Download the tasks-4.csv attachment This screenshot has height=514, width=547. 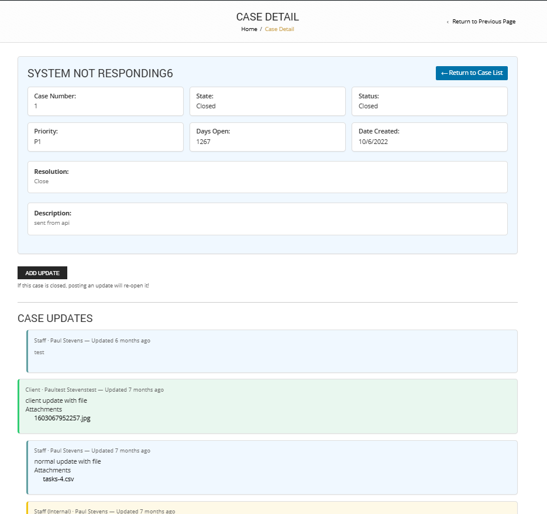59,479
